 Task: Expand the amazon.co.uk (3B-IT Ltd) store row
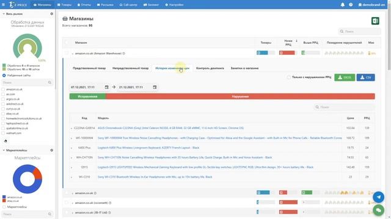click(x=73, y=213)
